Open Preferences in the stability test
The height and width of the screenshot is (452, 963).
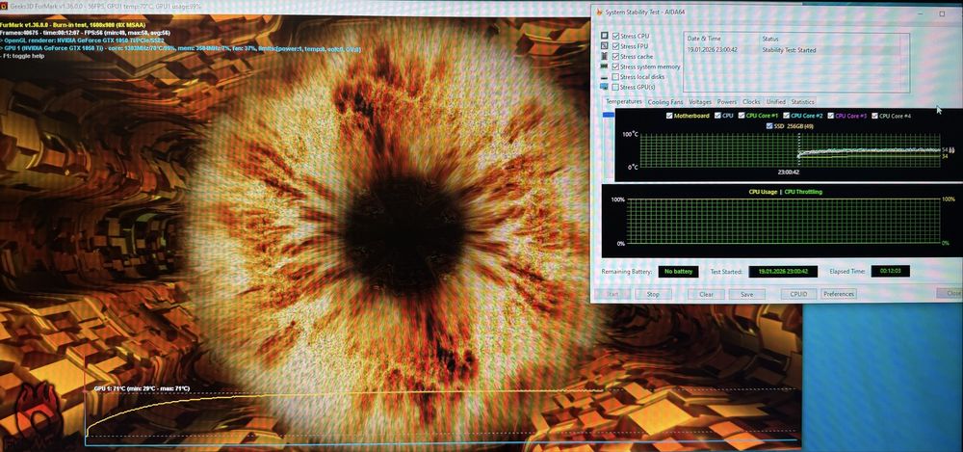point(839,294)
